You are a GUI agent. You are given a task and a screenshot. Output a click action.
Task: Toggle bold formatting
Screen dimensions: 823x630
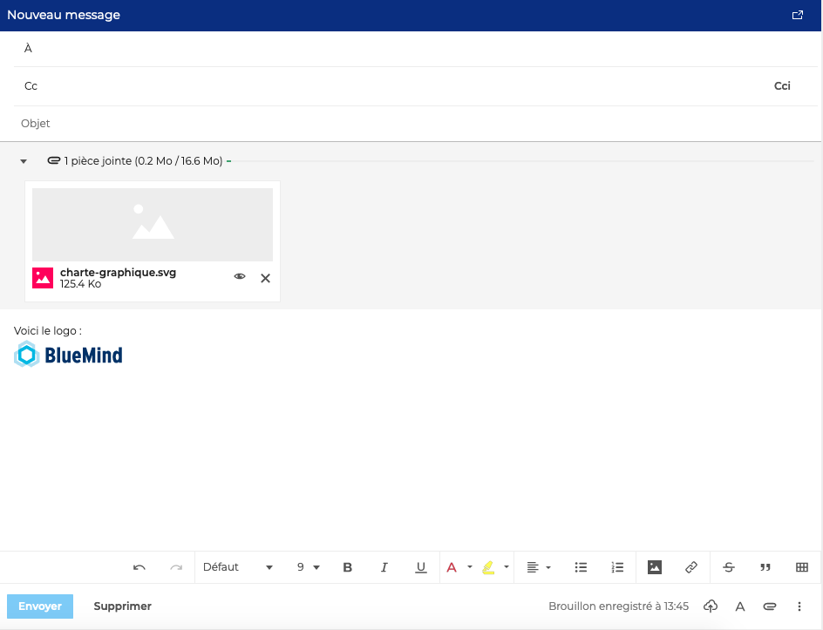[x=348, y=567]
